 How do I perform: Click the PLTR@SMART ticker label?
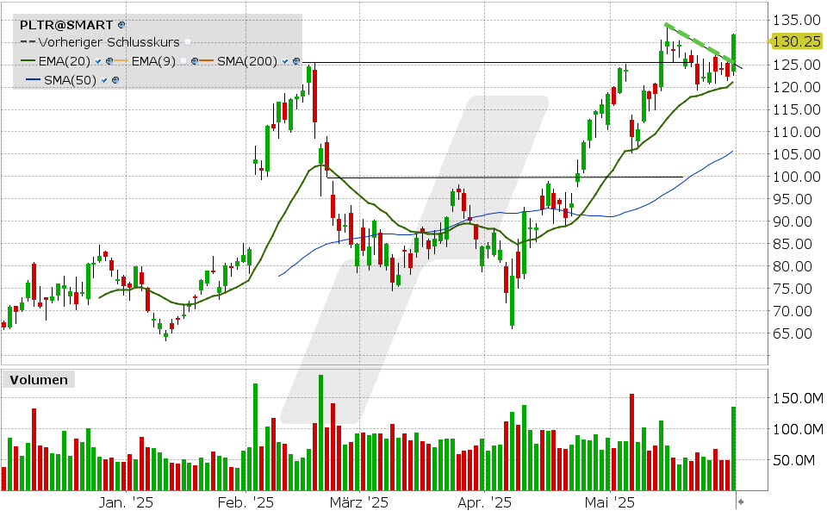(66, 25)
